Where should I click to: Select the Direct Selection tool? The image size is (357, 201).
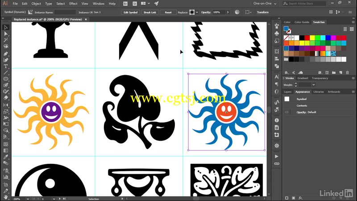coord(6,34)
